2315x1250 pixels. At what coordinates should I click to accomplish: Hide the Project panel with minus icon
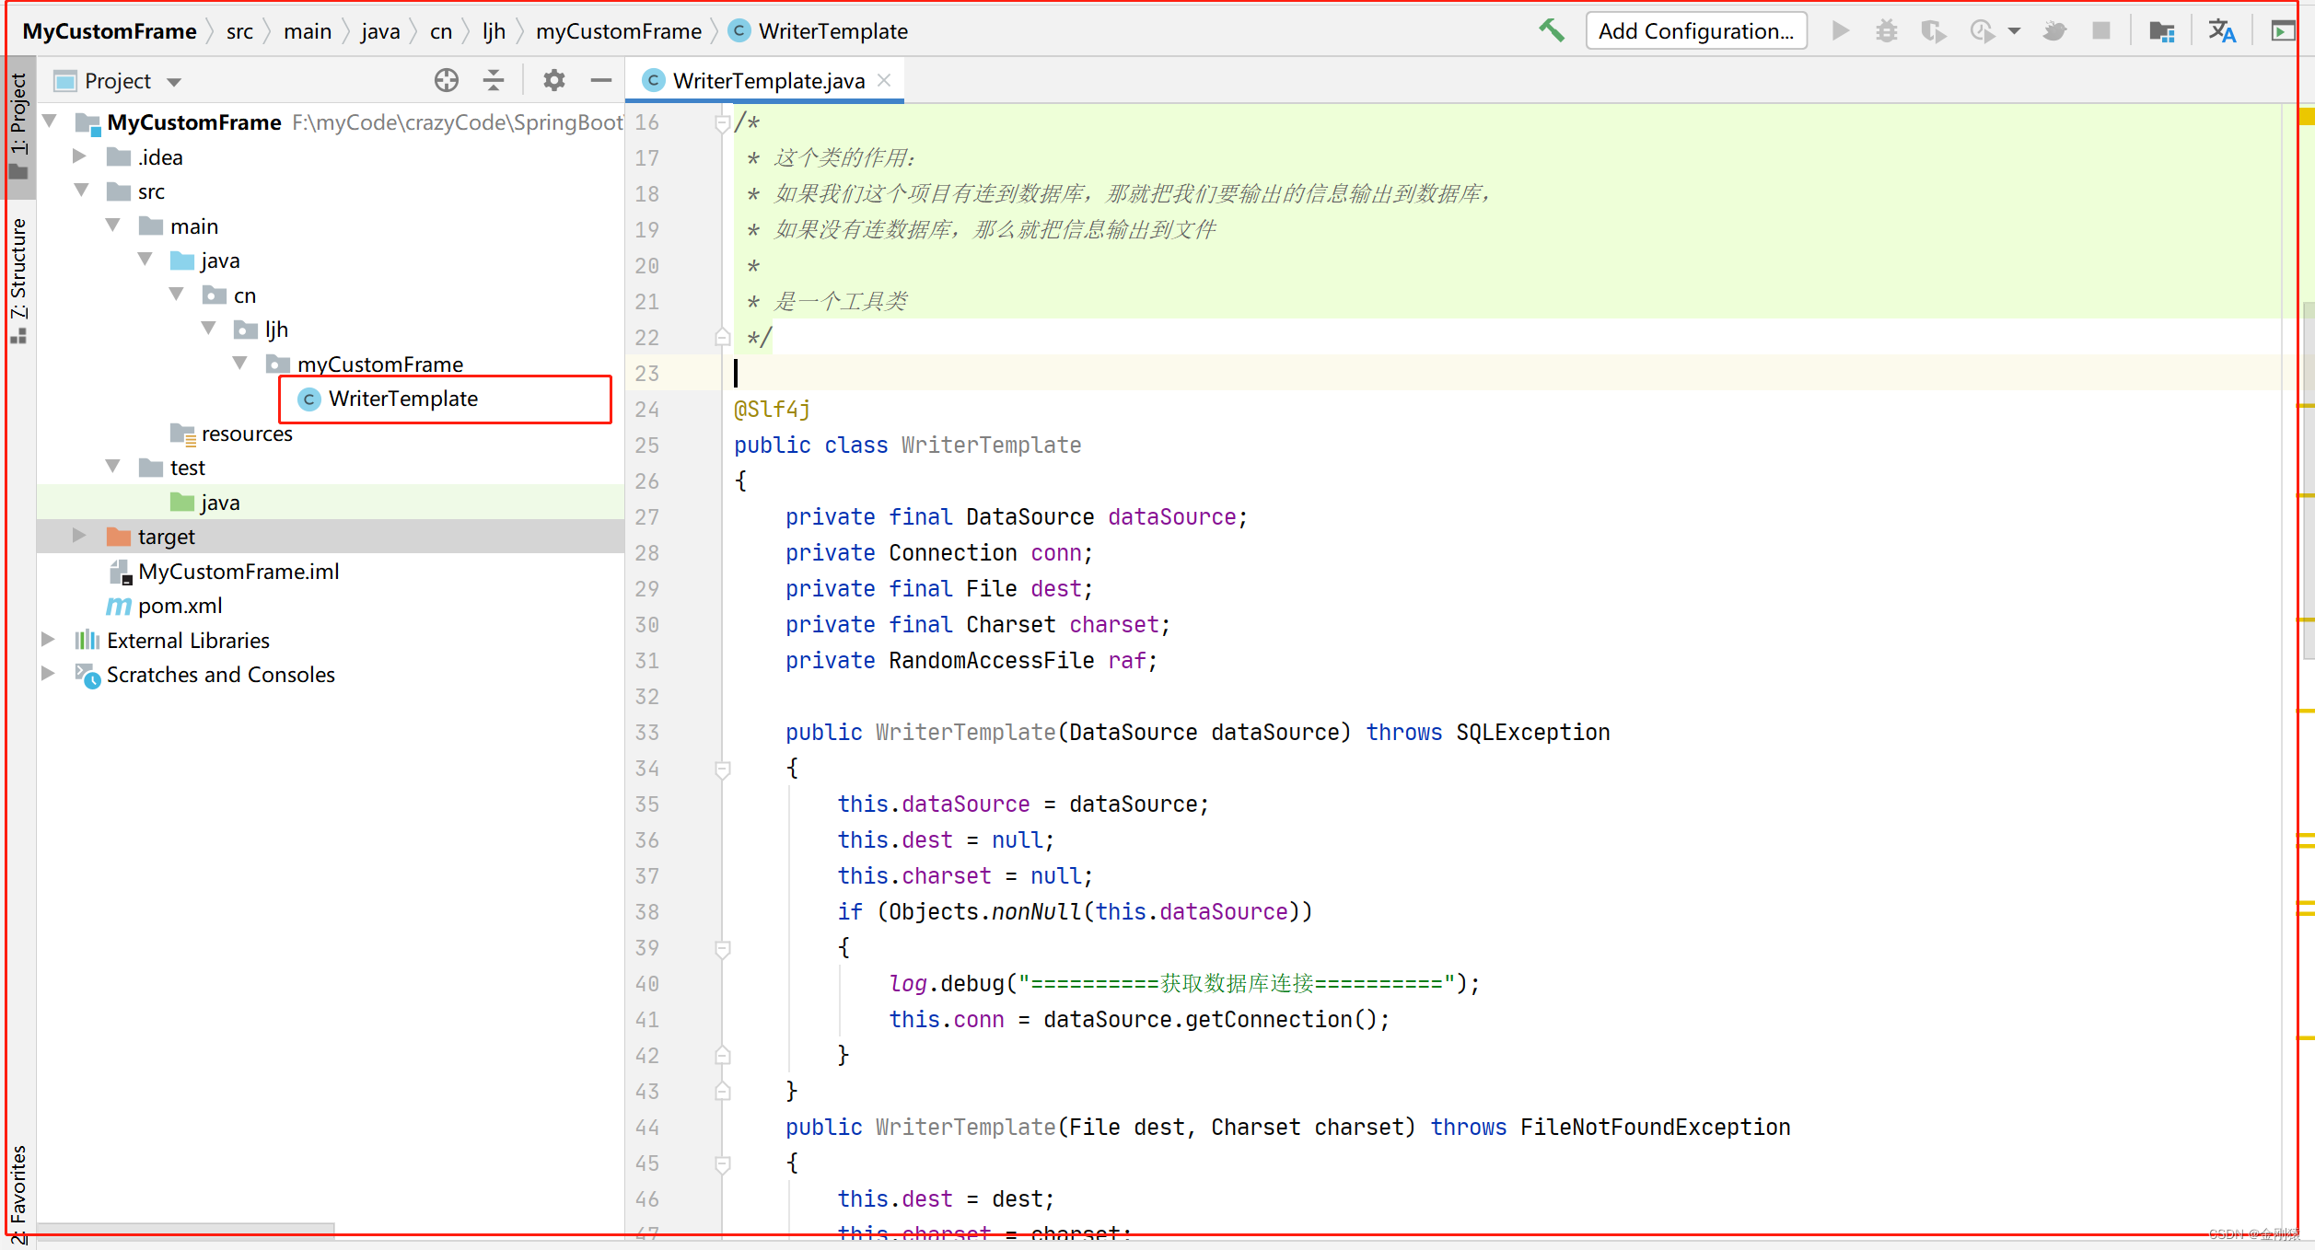(601, 81)
